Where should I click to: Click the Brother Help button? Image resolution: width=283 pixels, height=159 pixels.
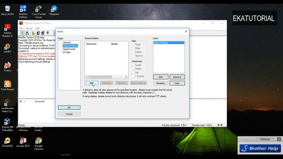pos(260,148)
